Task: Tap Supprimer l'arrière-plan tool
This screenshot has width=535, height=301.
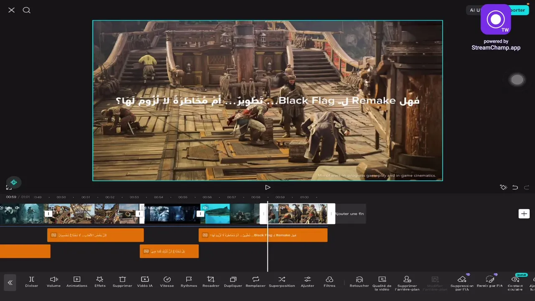Action: click(407, 283)
